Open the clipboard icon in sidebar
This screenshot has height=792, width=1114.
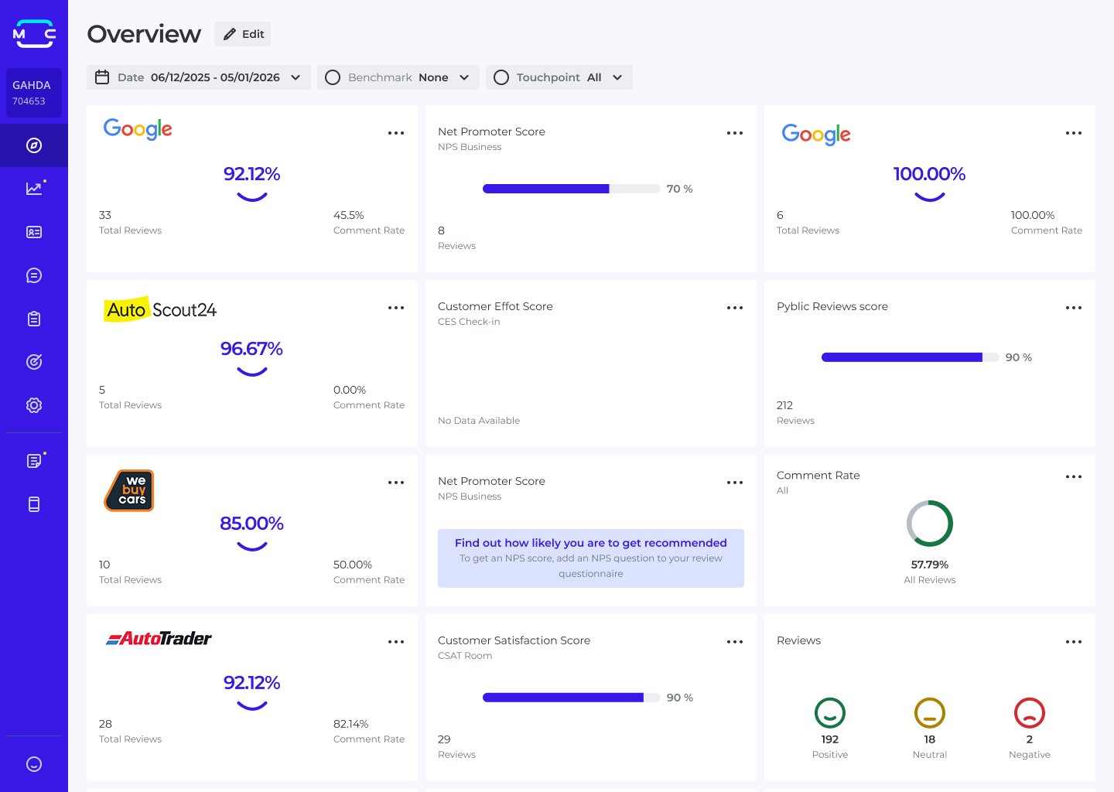[34, 319]
